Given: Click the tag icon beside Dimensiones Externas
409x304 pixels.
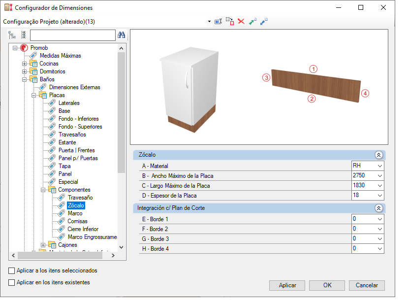Looking at the screenshot, I should click(43, 87).
